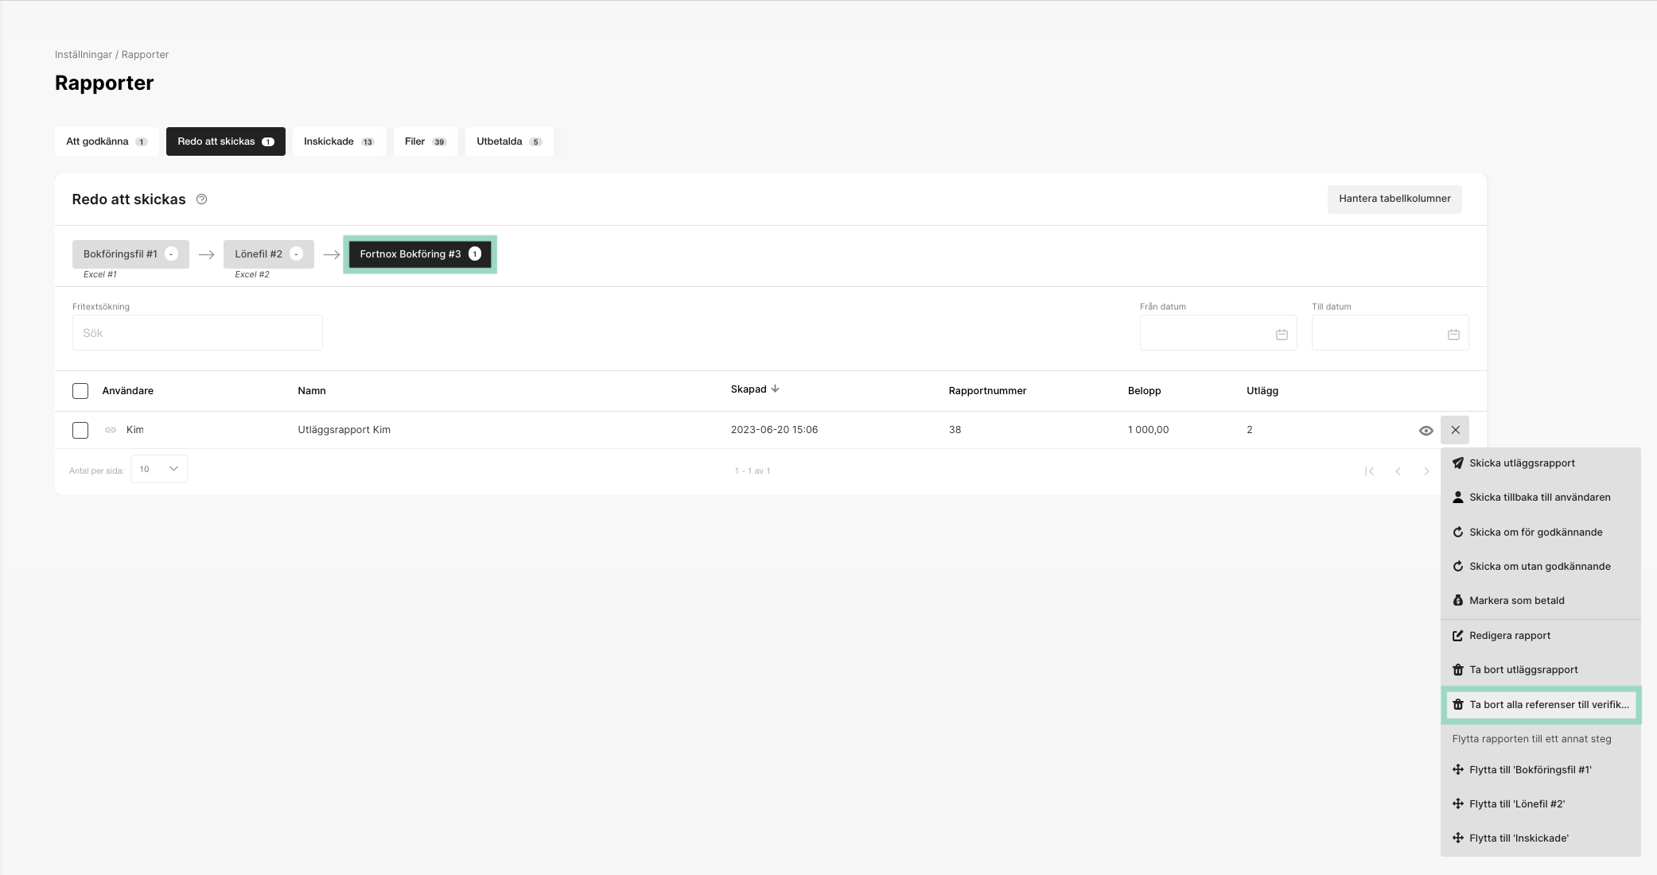Select the Bokföringsfil #1 step
Viewport: 1657px width, 875px height.
click(x=130, y=254)
